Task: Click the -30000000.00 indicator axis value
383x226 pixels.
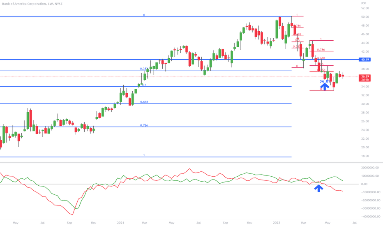Action: point(371,208)
